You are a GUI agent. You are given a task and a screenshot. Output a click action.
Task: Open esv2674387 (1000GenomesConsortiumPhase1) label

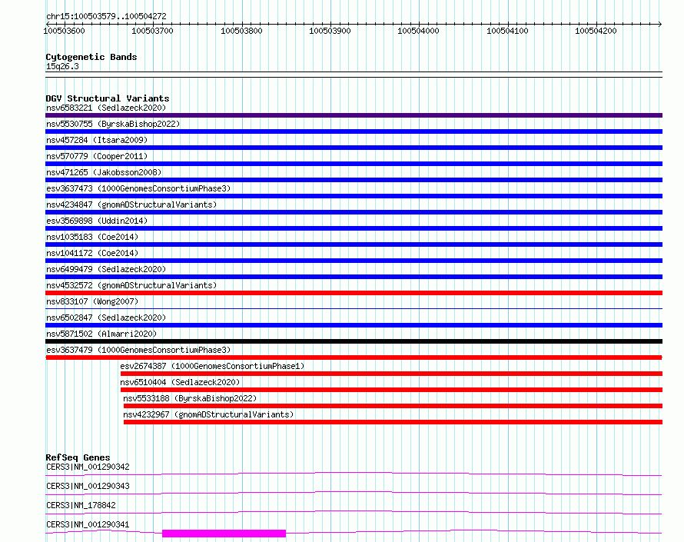pos(212,366)
